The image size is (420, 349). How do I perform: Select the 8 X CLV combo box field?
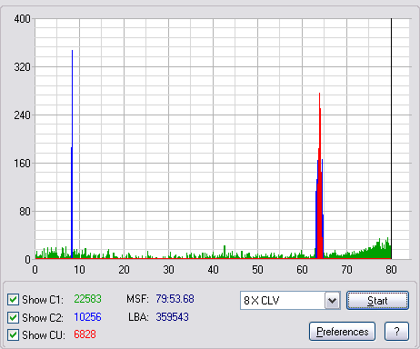[290, 301]
